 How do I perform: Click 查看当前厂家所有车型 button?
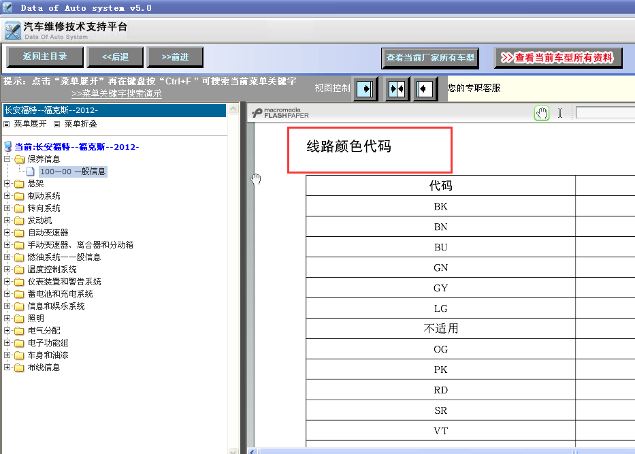pyautogui.click(x=430, y=58)
